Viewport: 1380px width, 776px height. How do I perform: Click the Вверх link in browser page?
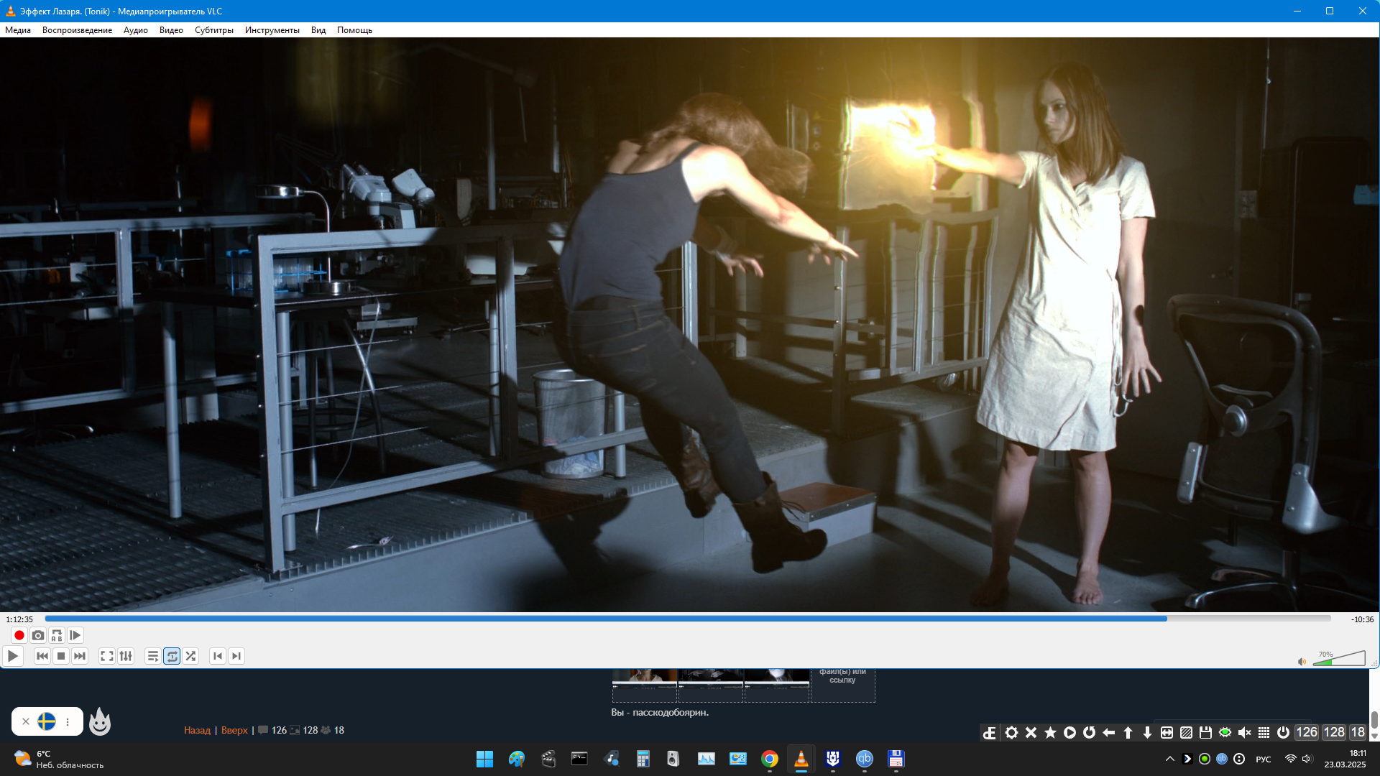234,730
